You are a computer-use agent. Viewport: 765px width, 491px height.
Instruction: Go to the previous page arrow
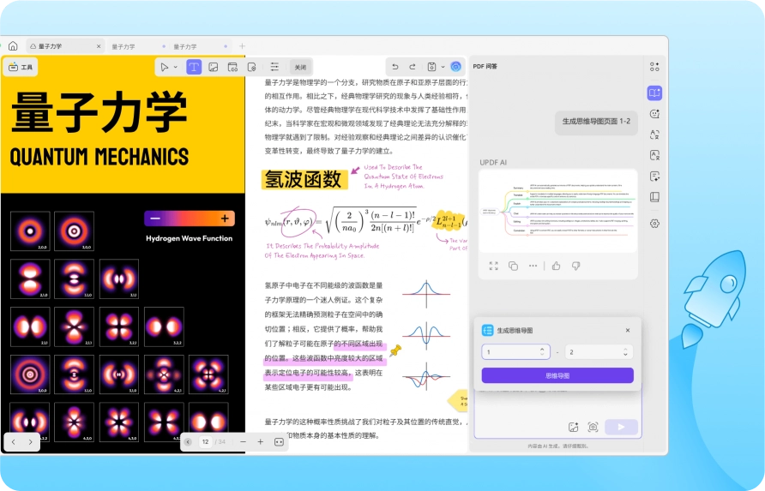(x=13, y=442)
